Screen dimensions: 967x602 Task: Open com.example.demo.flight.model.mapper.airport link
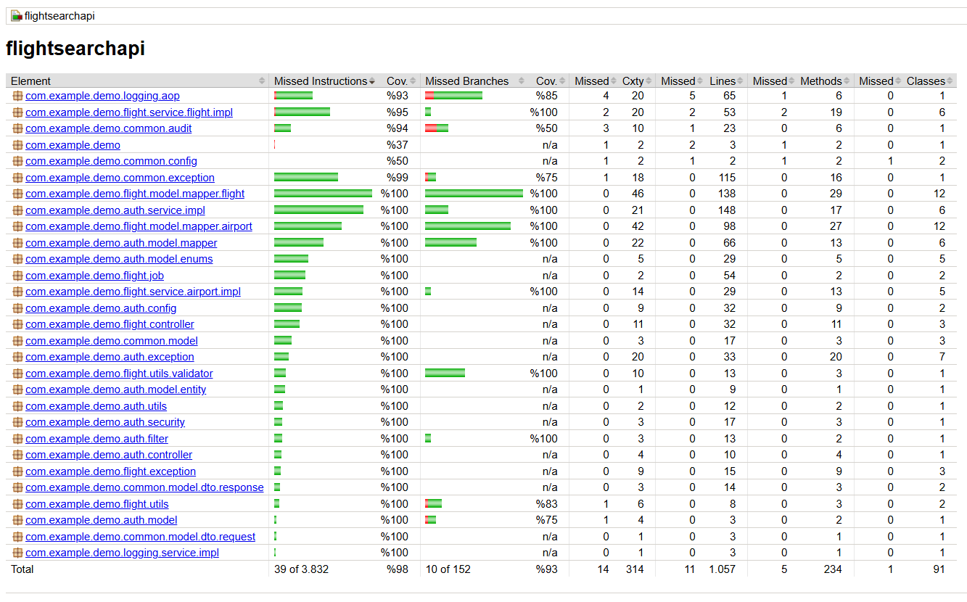(139, 226)
